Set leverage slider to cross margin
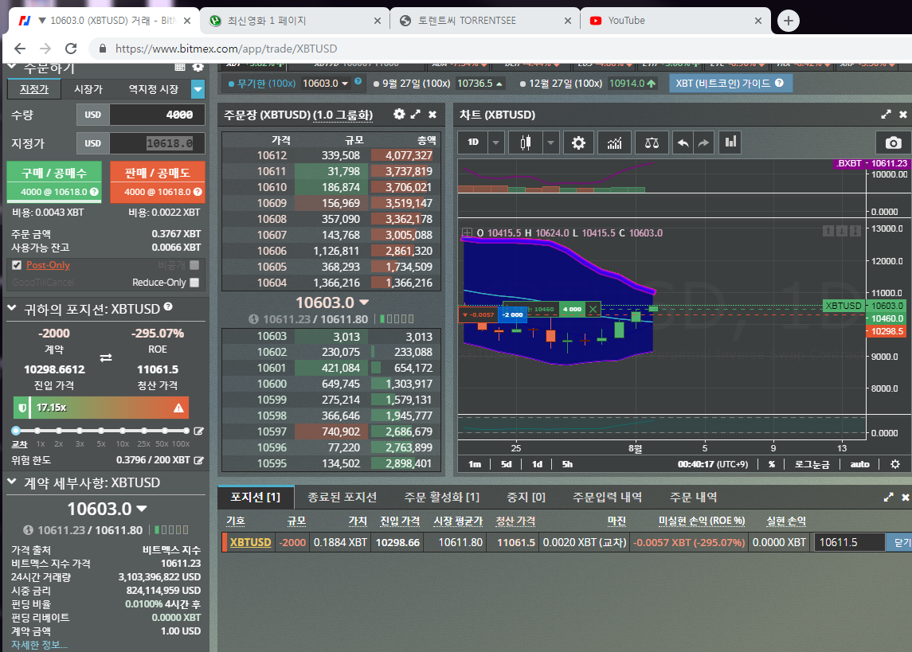 click(x=16, y=431)
